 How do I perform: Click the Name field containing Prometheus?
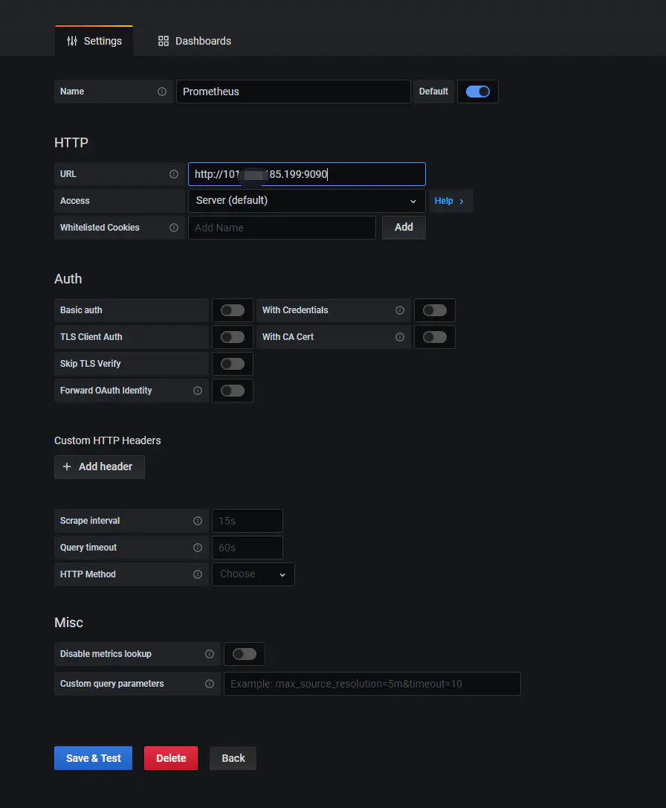tap(294, 92)
